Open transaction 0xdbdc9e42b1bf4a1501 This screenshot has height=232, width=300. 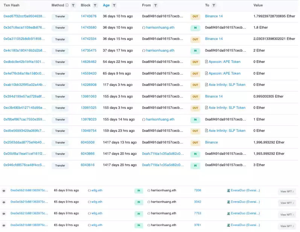click(x=24, y=62)
